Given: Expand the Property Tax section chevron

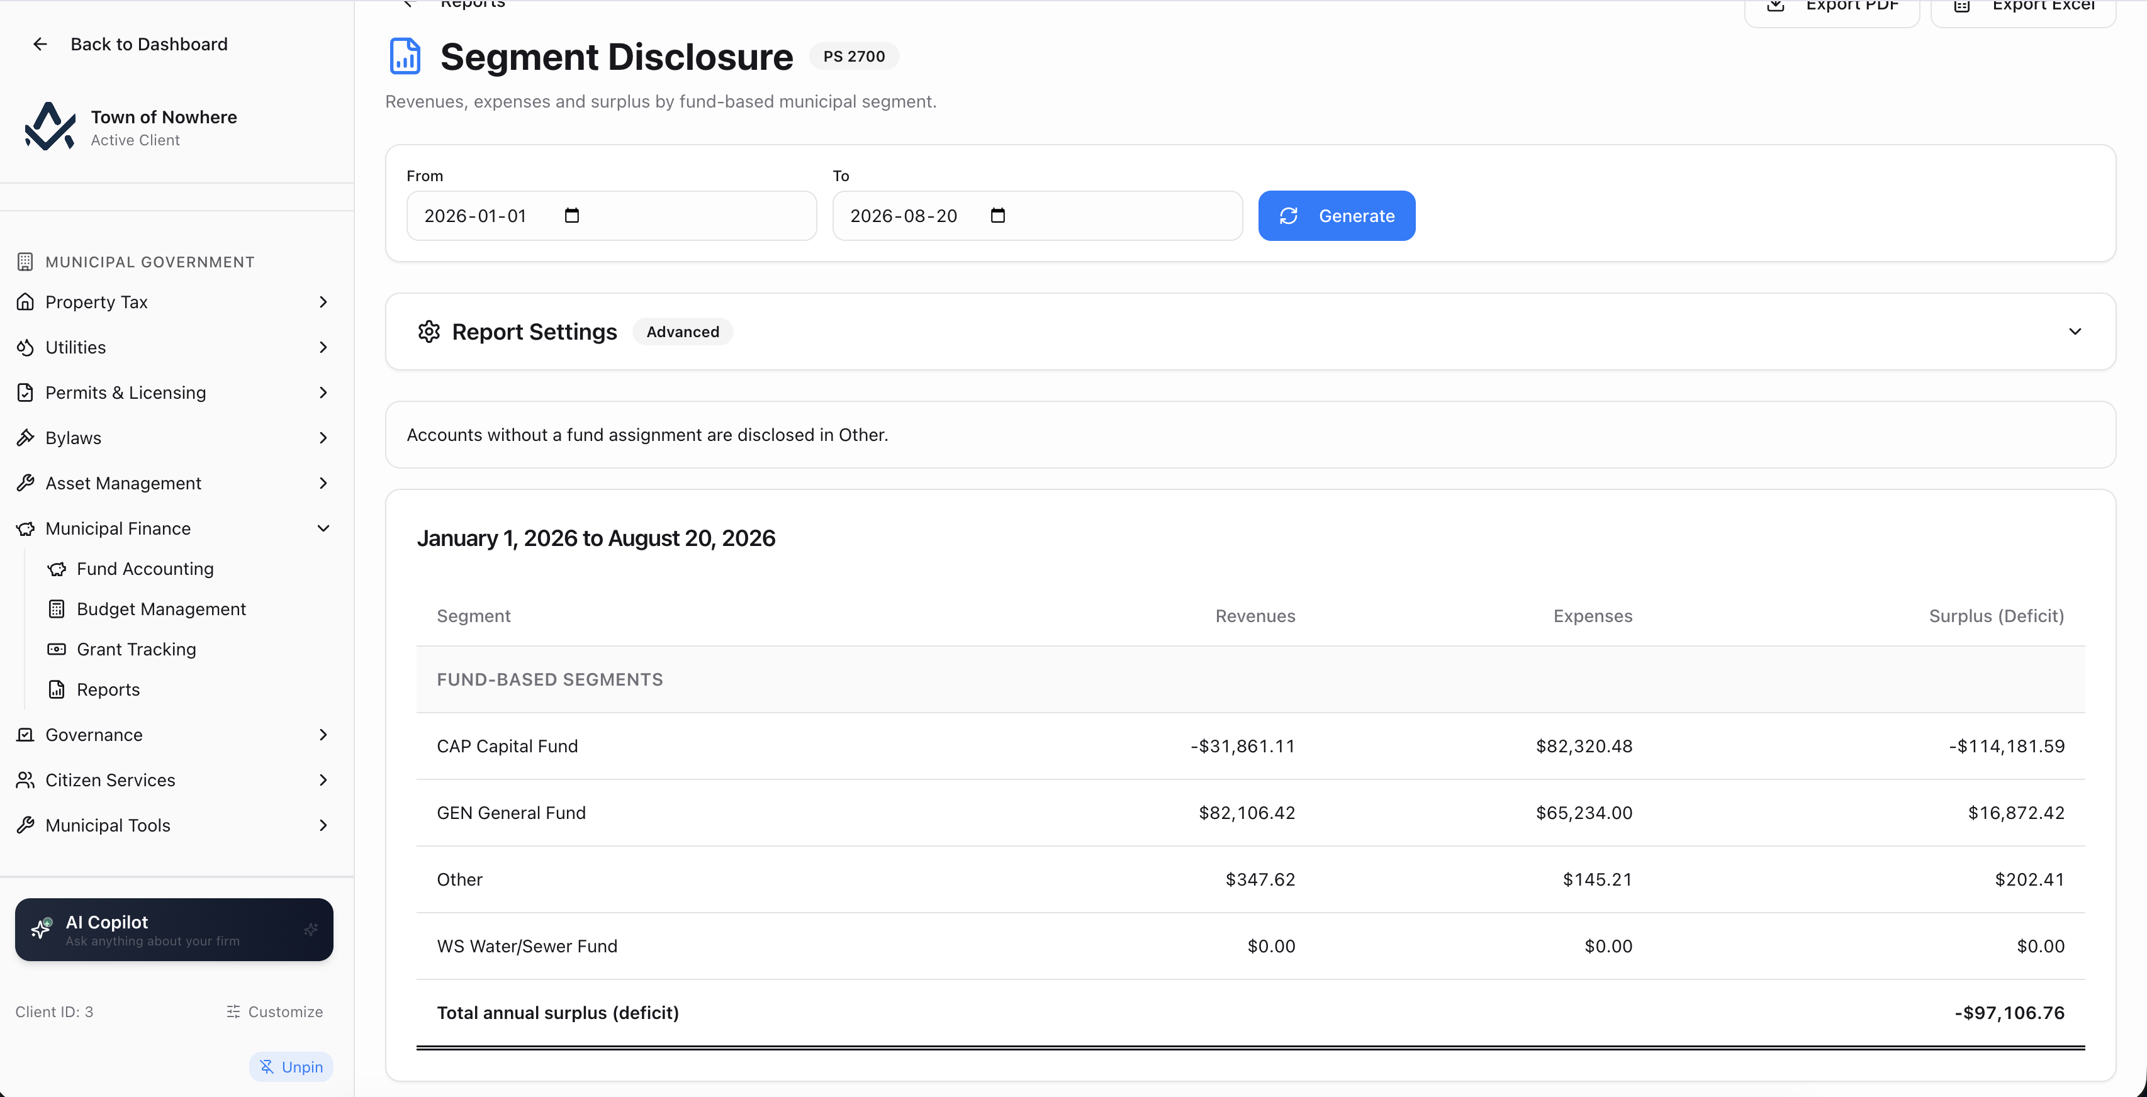Looking at the screenshot, I should (323, 301).
